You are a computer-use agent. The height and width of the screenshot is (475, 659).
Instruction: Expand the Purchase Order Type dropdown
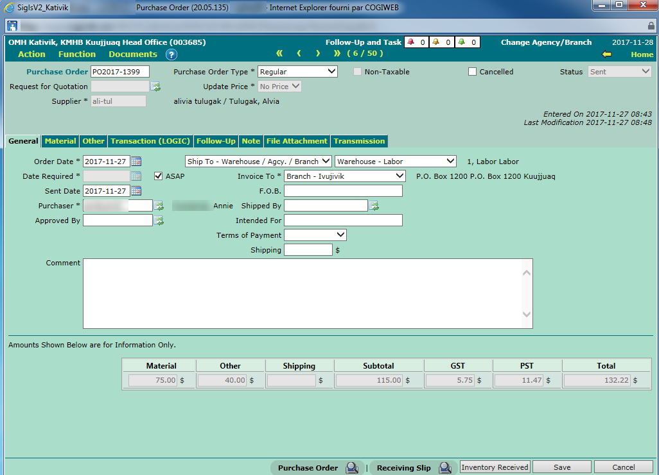point(297,72)
